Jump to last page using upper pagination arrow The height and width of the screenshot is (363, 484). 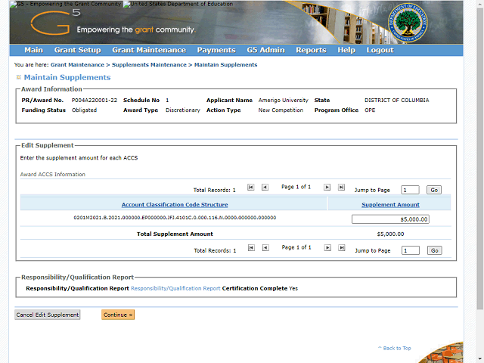(x=341, y=187)
